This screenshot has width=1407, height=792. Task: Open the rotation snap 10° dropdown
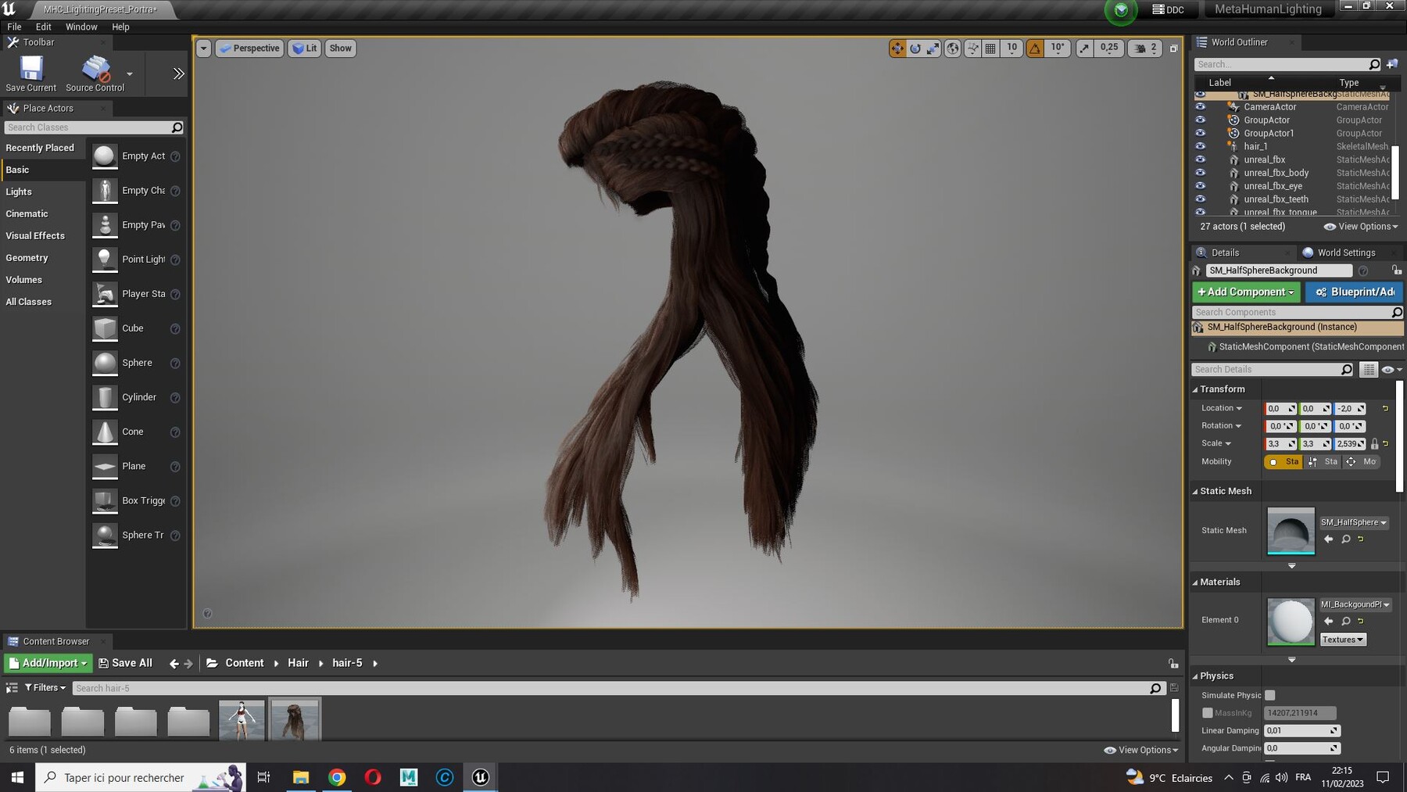(1057, 48)
